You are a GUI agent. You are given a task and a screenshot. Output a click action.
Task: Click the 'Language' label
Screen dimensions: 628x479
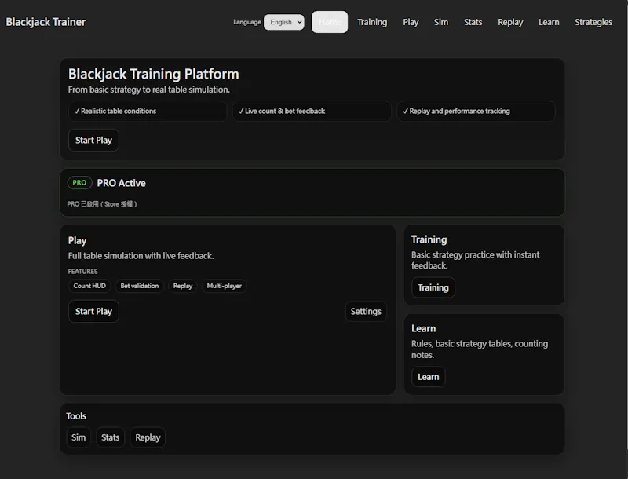pyautogui.click(x=247, y=22)
